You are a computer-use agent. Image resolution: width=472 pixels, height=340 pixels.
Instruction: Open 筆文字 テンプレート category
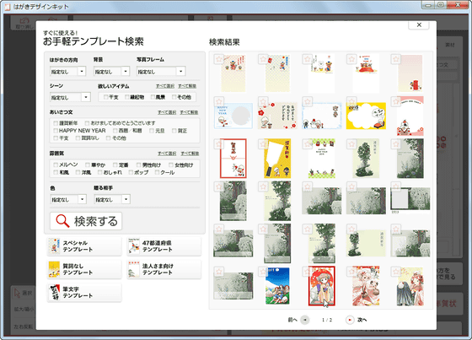pyautogui.click(x=84, y=293)
